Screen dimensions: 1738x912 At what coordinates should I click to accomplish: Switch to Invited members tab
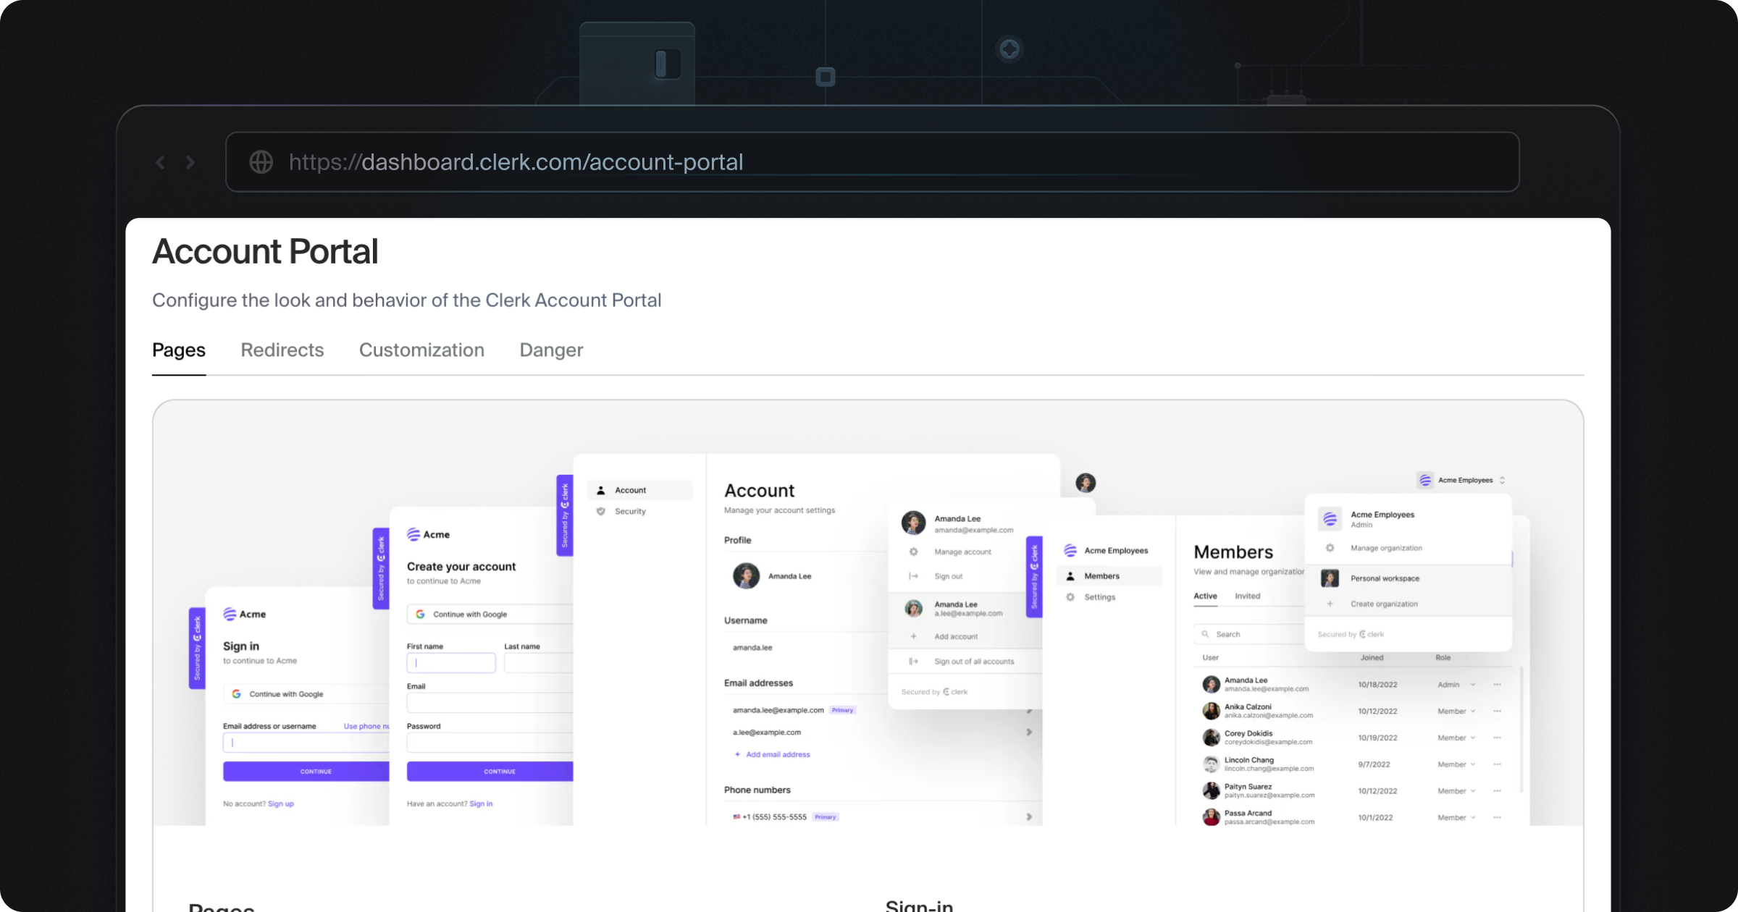(x=1248, y=596)
